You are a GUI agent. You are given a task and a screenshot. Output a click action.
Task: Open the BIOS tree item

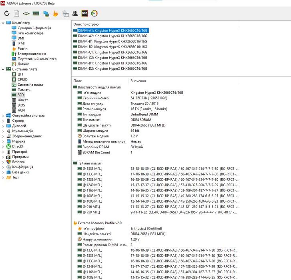[x=21, y=105]
